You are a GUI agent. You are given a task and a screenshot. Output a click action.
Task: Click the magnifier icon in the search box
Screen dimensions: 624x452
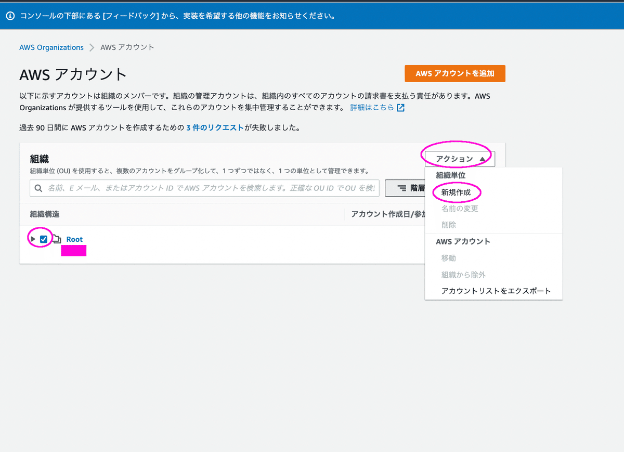click(38, 188)
